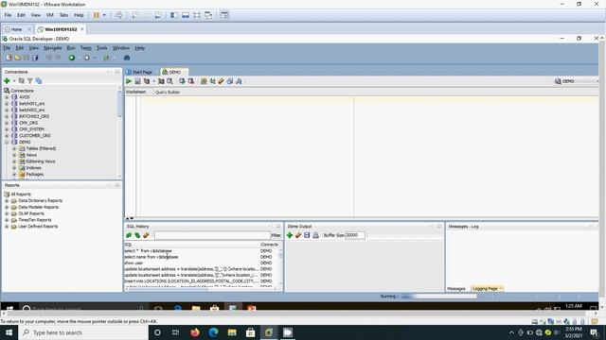Click the SQL History filter text field

212,235
